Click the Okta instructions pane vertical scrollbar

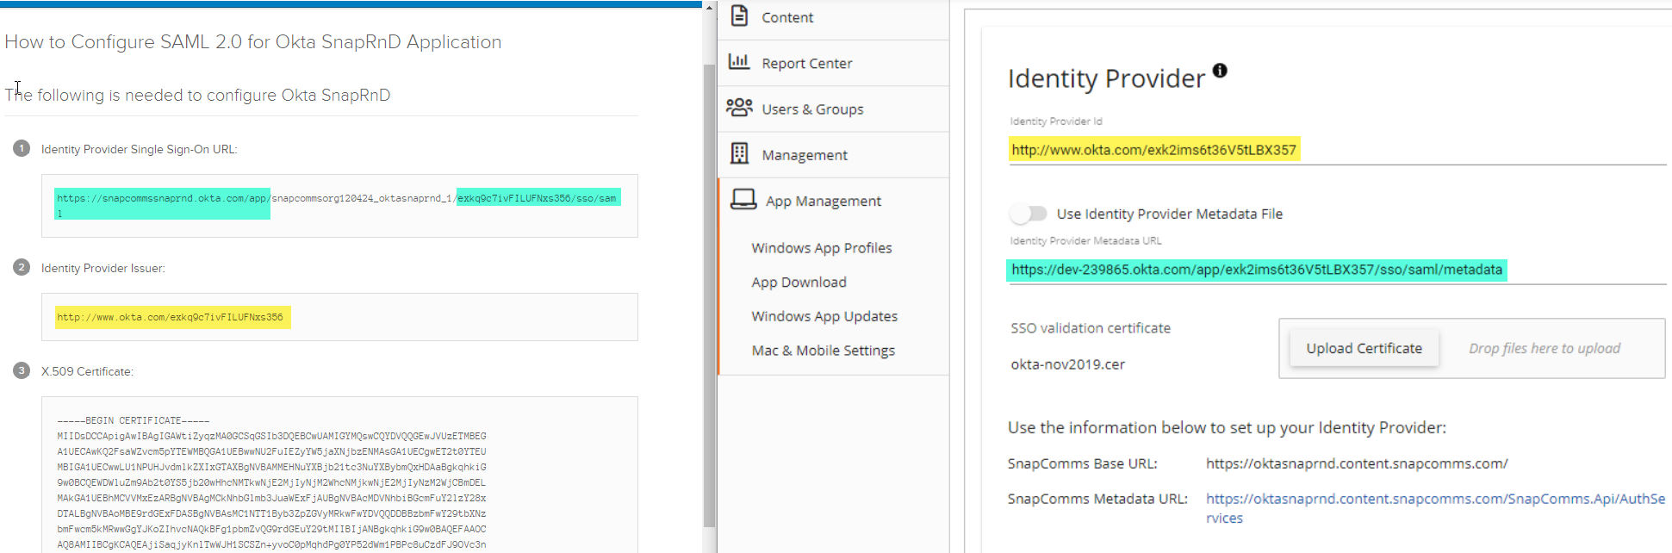(x=709, y=295)
